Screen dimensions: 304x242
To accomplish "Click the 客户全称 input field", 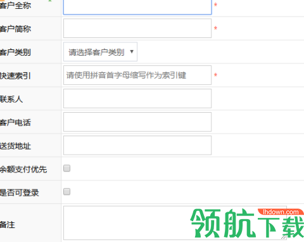I will pos(137,7).
